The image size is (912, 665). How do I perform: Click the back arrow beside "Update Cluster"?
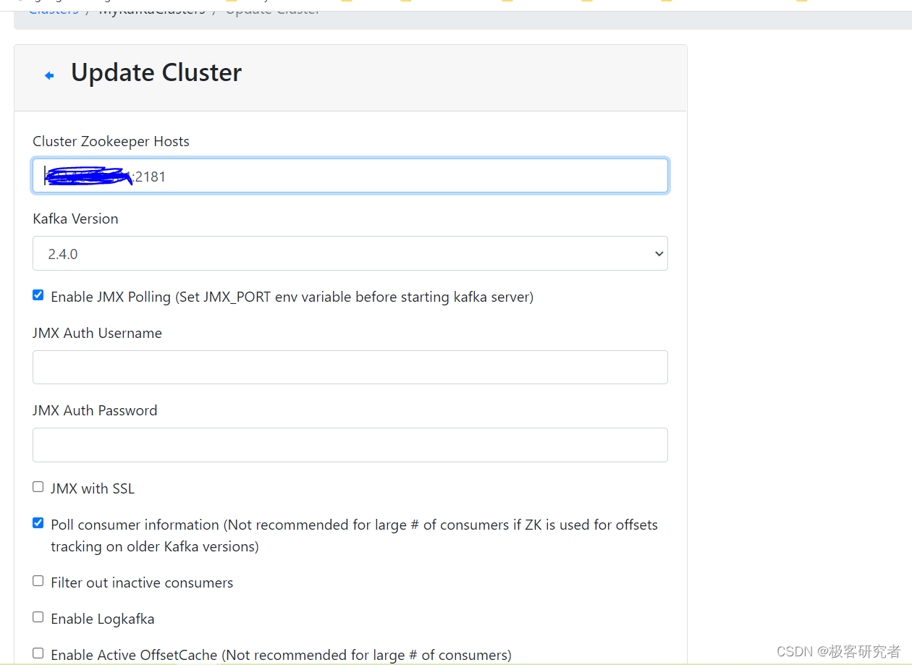click(x=48, y=74)
